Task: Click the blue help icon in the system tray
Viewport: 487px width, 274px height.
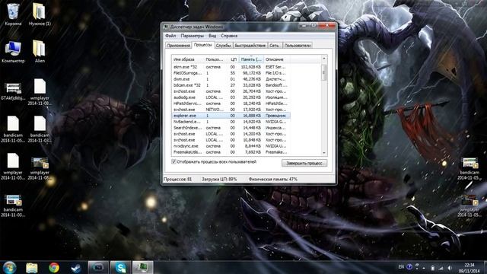Action: (x=409, y=267)
